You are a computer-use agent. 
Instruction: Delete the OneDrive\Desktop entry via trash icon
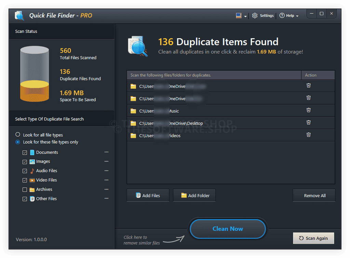point(309,122)
